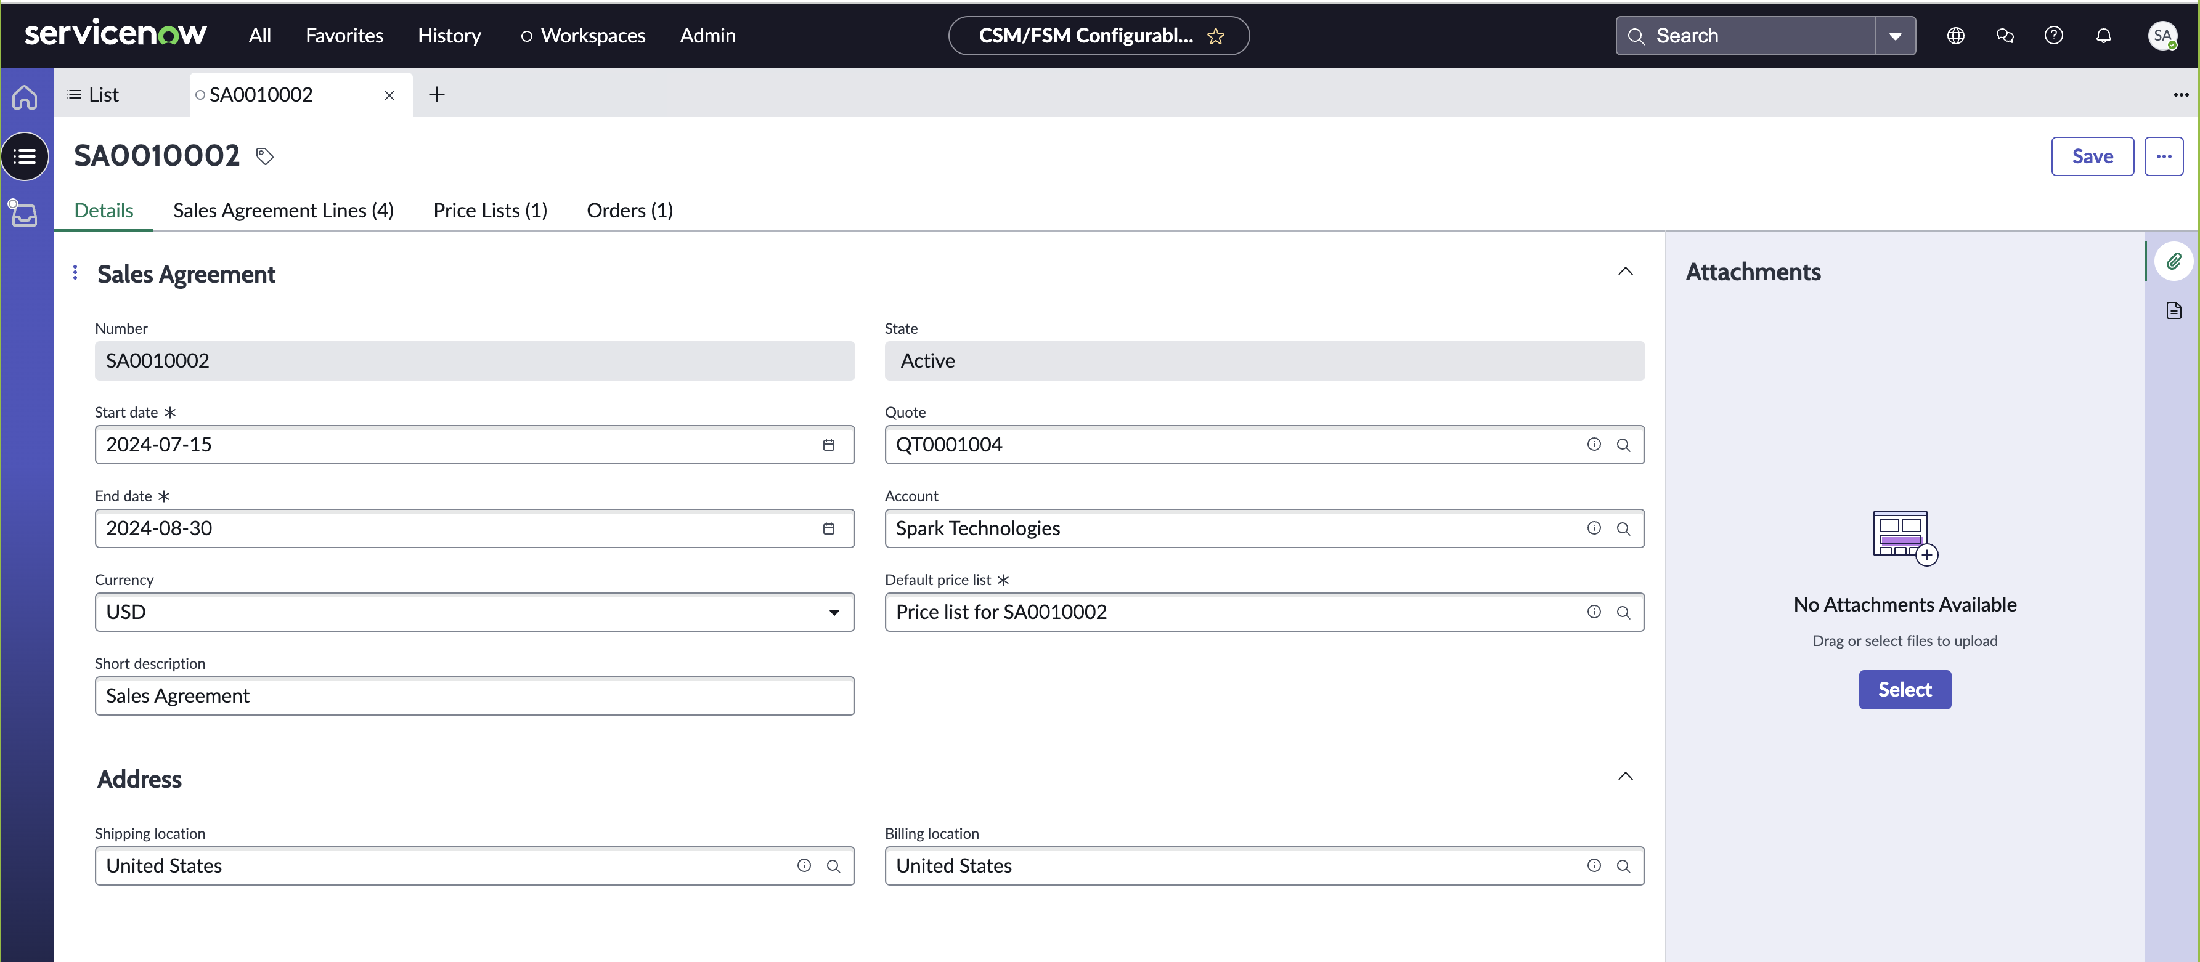Screen dimensions: 2200x962
Task: Open the Favorites menu
Action: point(344,36)
